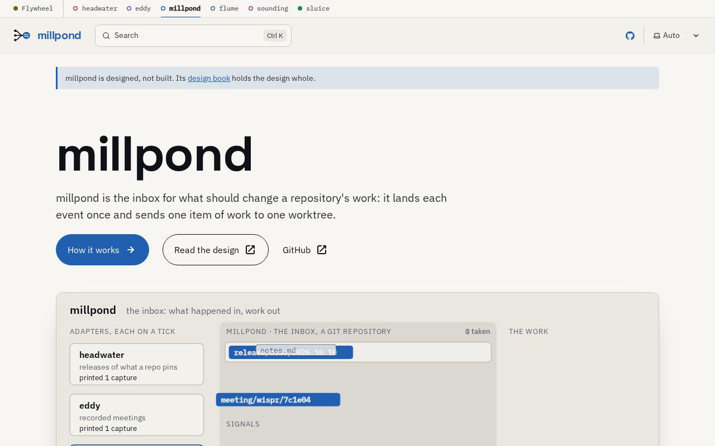Open Read the design button
This screenshot has width=715, height=446.
tap(216, 250)
